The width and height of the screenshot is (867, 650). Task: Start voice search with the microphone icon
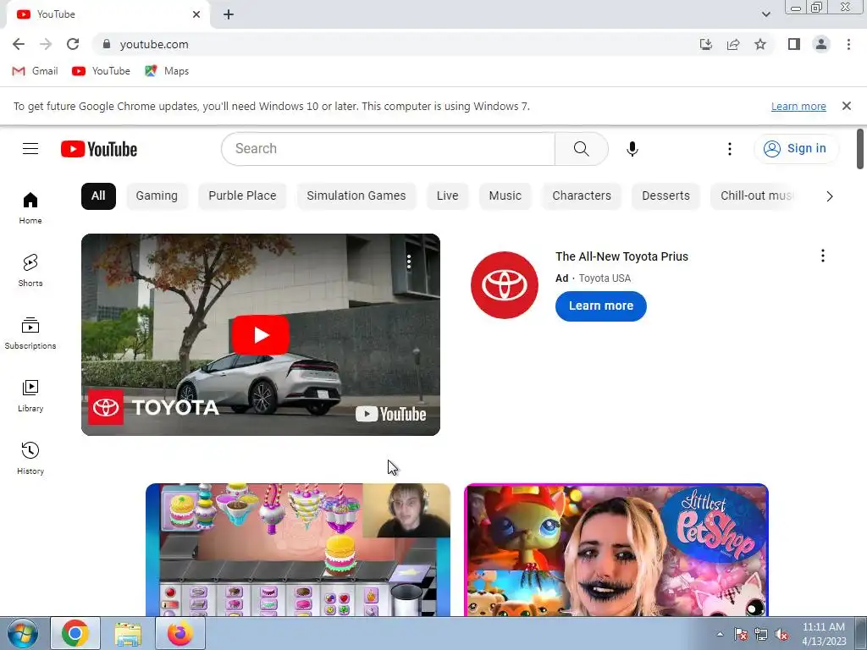click(x=632, y=149)
